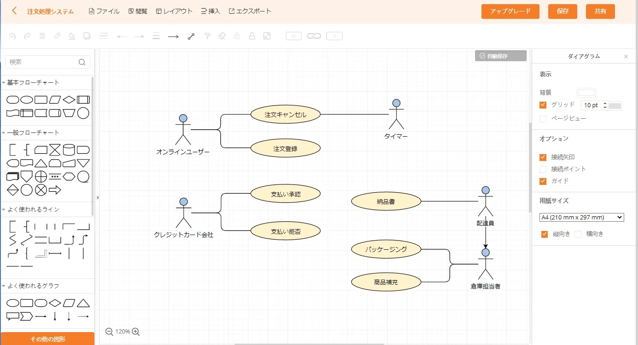Click the trash delete icon

pos(42,36)
